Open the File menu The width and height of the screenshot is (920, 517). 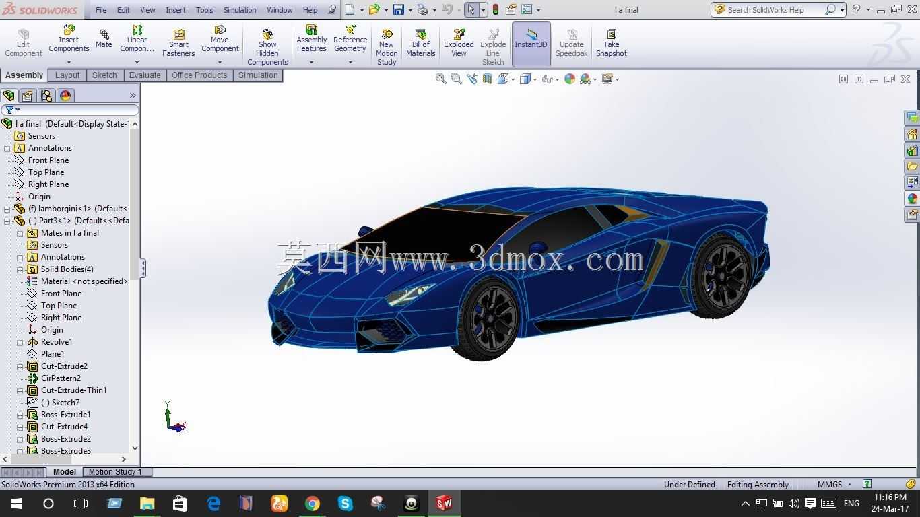[101, 10]
